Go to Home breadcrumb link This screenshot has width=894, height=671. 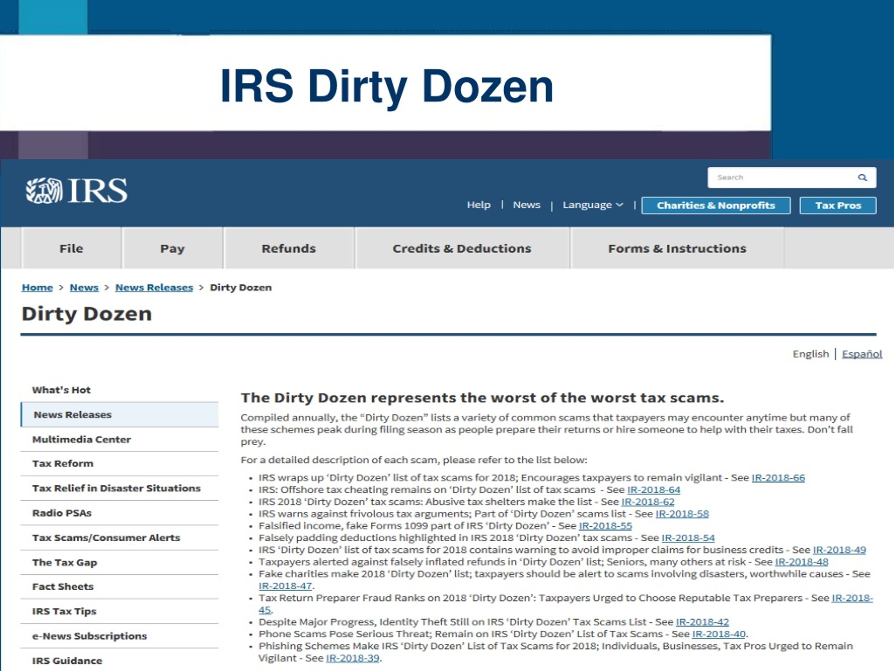37,288
